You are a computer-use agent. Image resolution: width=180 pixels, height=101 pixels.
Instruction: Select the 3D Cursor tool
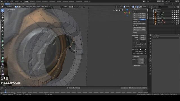pos(3,14)
